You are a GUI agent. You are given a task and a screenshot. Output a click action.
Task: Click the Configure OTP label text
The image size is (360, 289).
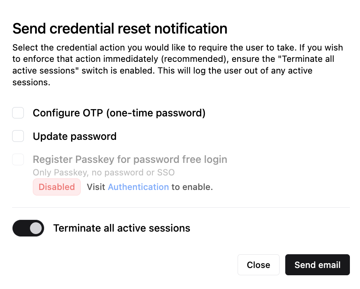pos(119,113)
